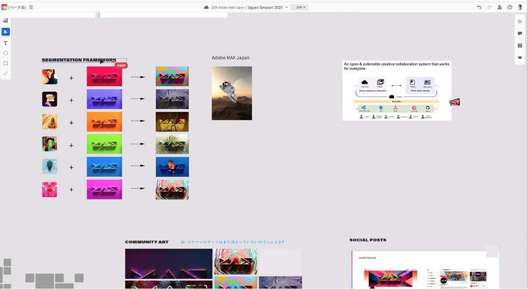Select the purple MAX logo tile
The width and height of the screenshot is (528, 289).
pyautogui.click(x=104, y=99)
